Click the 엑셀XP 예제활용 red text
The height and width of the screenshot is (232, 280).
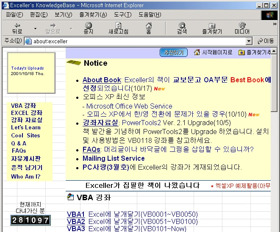tap(243, 186)
